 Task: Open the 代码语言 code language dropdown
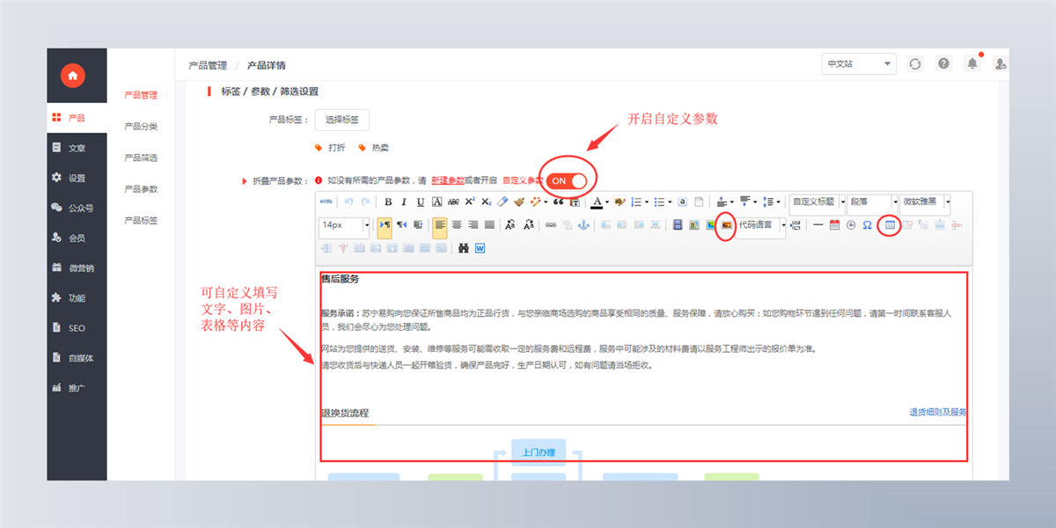(x=762, y=225)
